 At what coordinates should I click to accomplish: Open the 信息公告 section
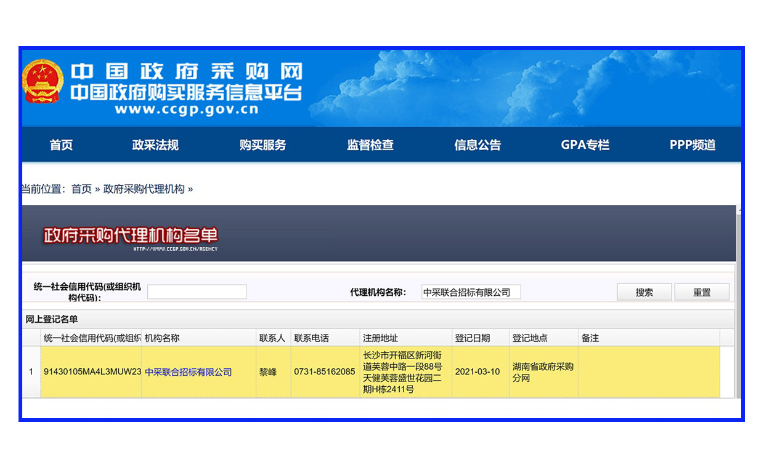coord(478,145)
